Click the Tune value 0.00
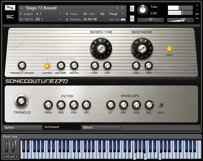The width and height of the screenshot is (203, 161). pyautogui.click(x=154, y=13)
